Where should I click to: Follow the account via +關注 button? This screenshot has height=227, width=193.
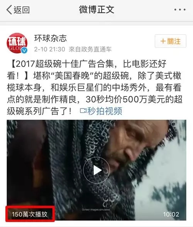[170, 41]
